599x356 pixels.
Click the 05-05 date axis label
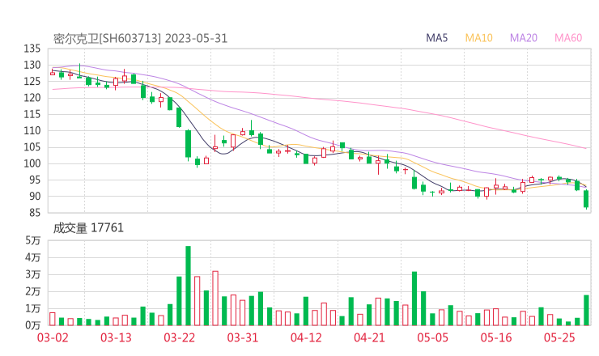pos(433,337)
